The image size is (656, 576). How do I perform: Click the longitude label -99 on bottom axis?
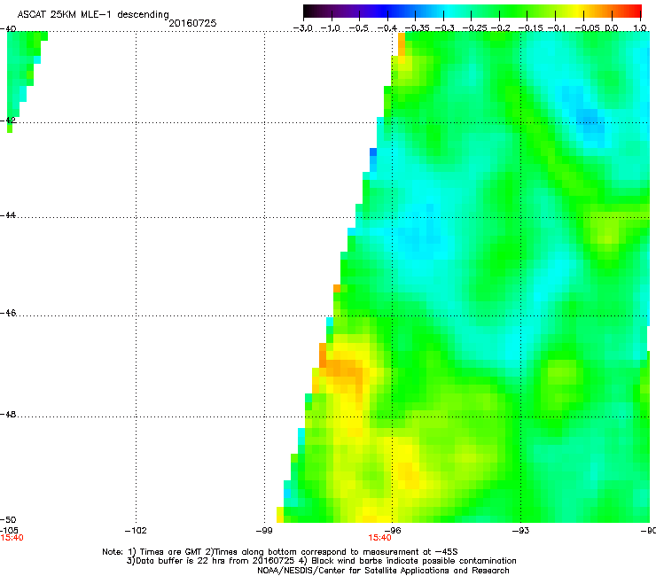264,531
